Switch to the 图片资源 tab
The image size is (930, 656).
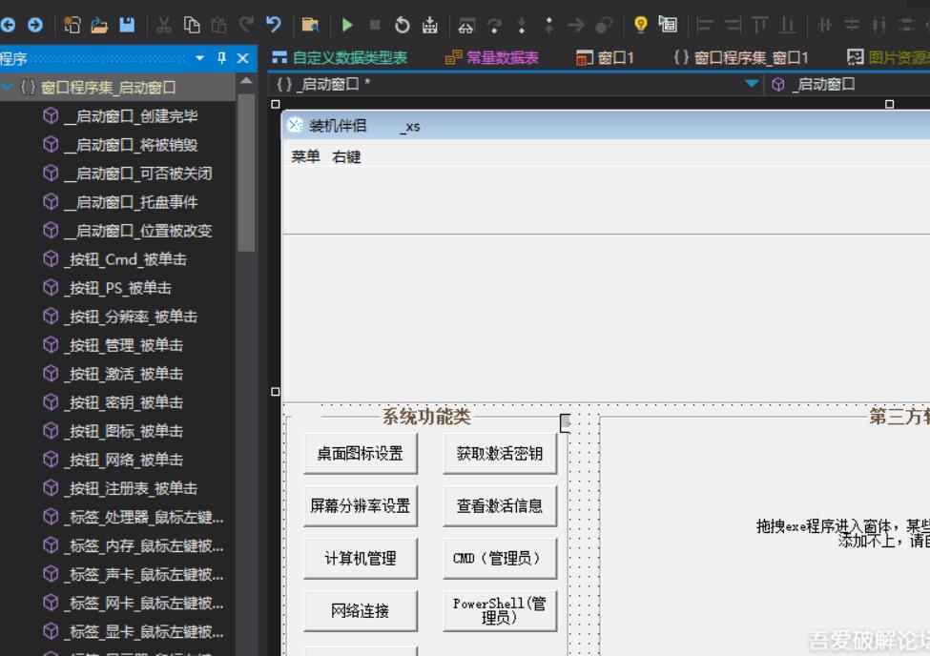[x=888, y=57]
